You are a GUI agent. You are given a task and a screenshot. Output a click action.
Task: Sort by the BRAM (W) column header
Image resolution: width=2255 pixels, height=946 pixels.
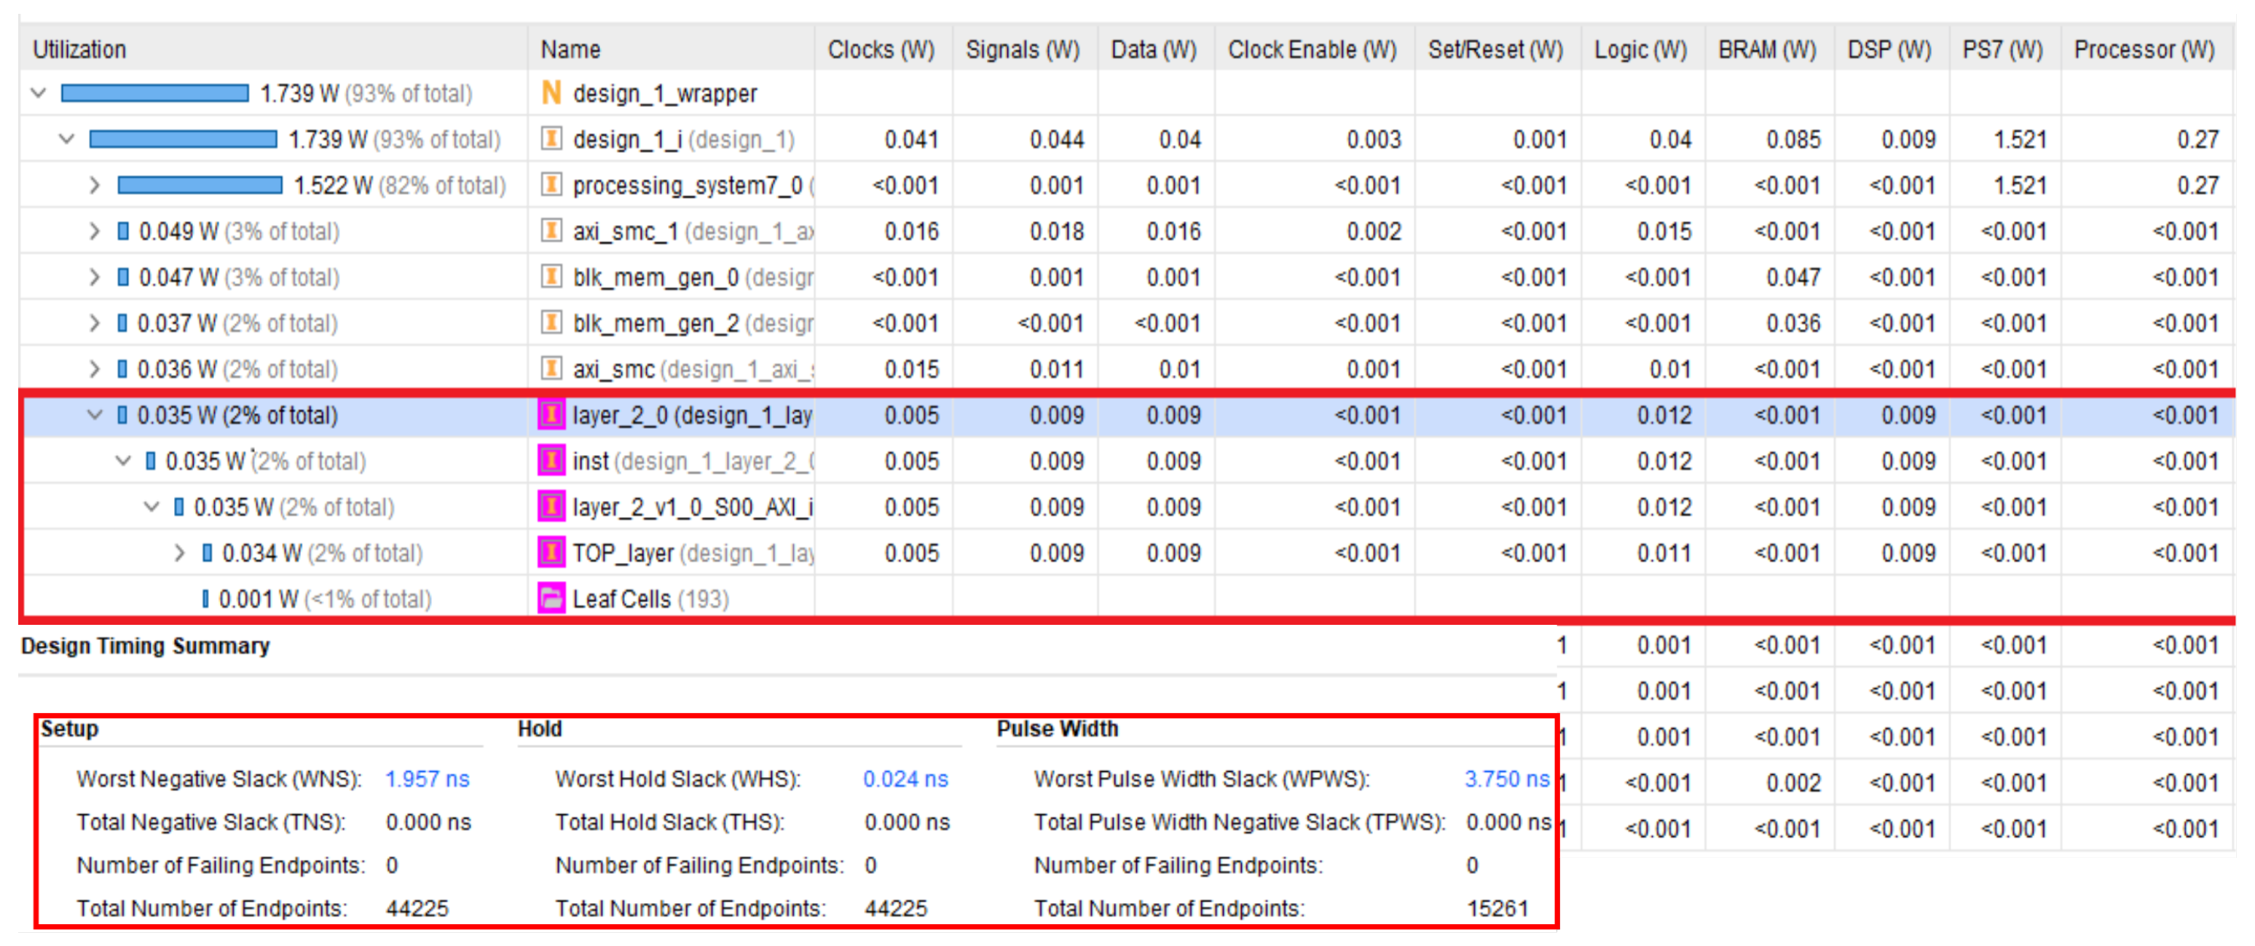(x=1766, y=50)
